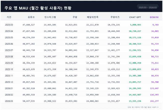The width and height of the screenshot is (163, 110).
Task: Select the GEMINI column header
Action: tap(154, 17)
